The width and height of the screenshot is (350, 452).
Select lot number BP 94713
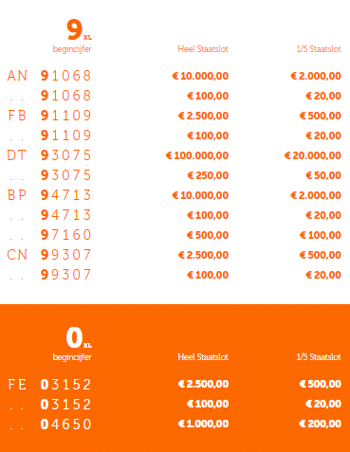49,195
